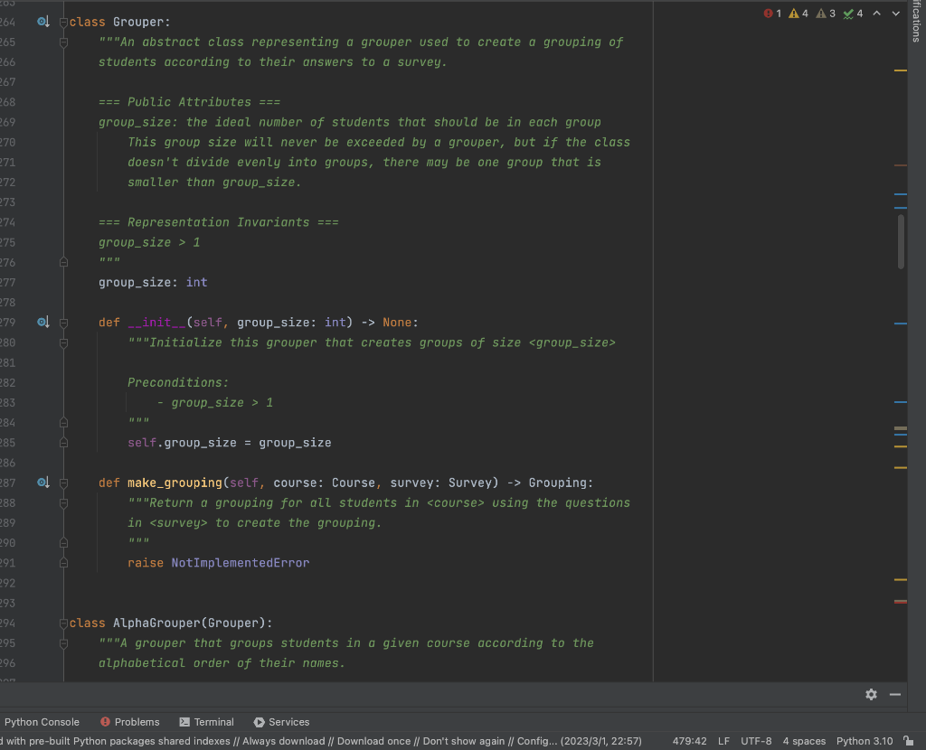Open the Problems tool window tab

point(130,722)
